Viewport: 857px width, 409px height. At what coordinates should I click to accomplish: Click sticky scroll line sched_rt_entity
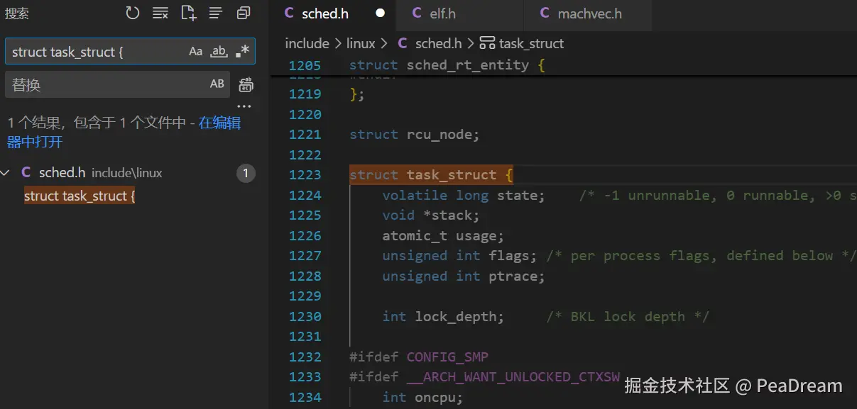(447, 65)
